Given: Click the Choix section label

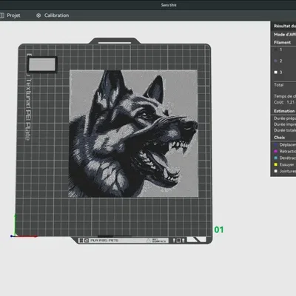Looking at the screenshot, I should pyautogui.click(x=279, y=138).
